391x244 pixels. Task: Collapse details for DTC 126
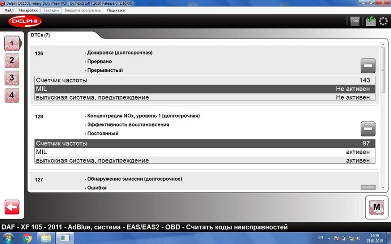[368, 66]
